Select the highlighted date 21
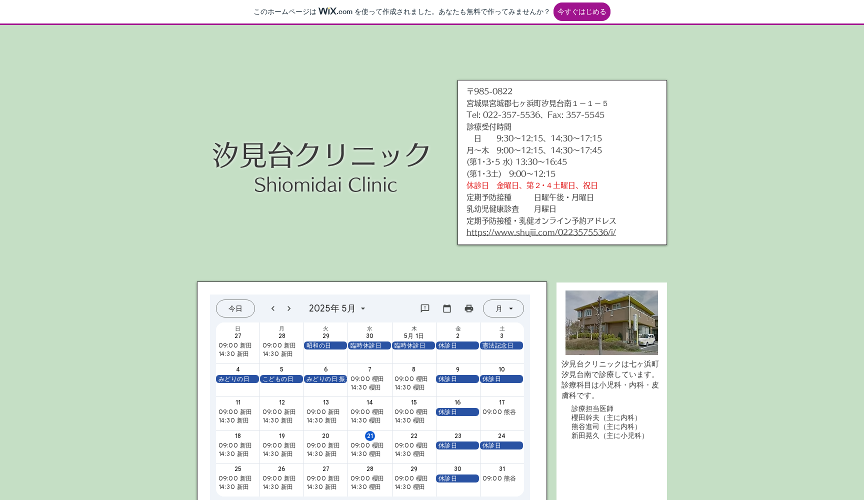Image resolution: width=864 pixels, height=500 pixels. pyautogui.click(x=369, y=435)
